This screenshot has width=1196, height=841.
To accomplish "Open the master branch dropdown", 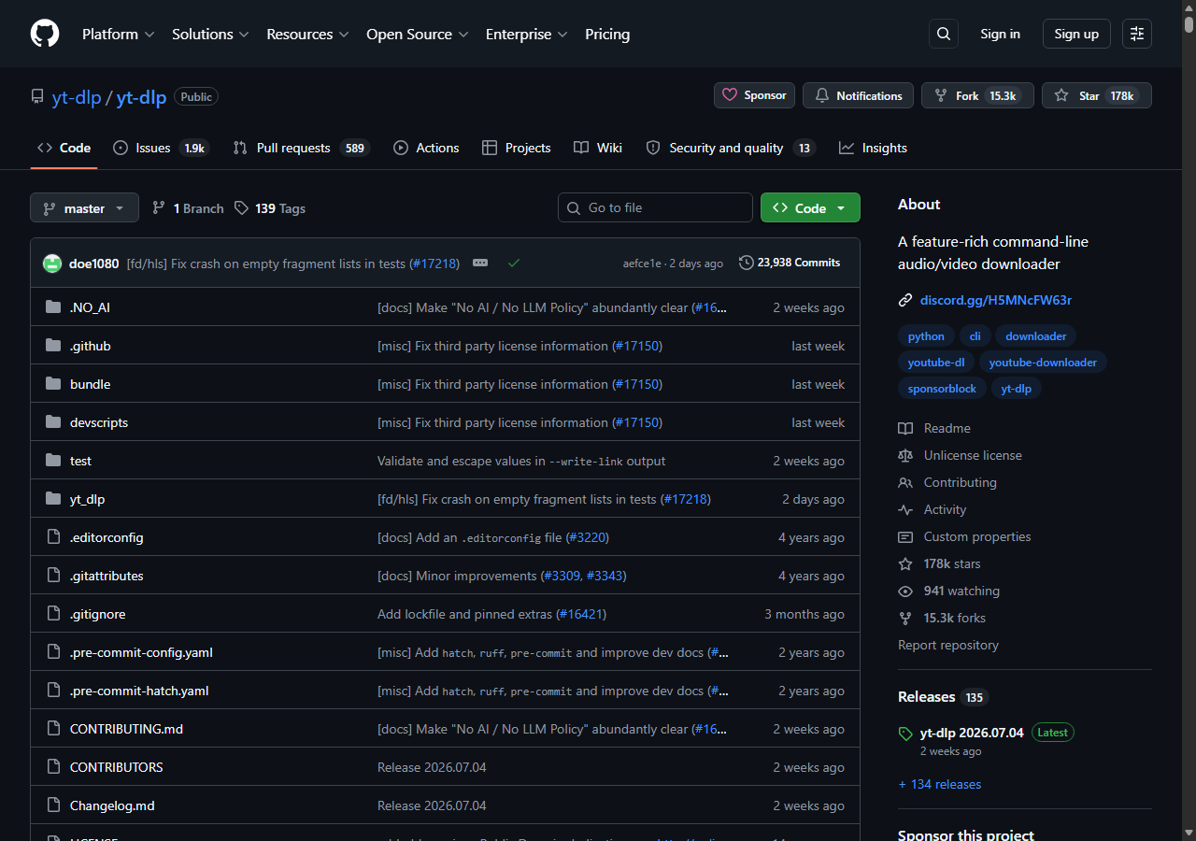I will tap(84, 207).
